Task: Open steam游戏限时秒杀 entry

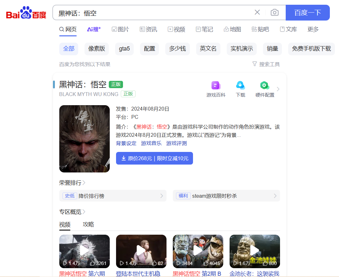Action: click(x=226, y=196)
